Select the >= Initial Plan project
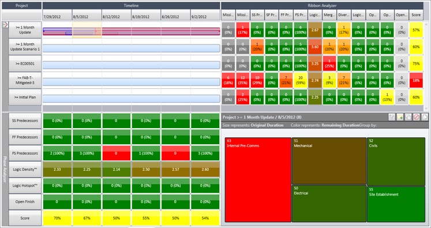 25,97
